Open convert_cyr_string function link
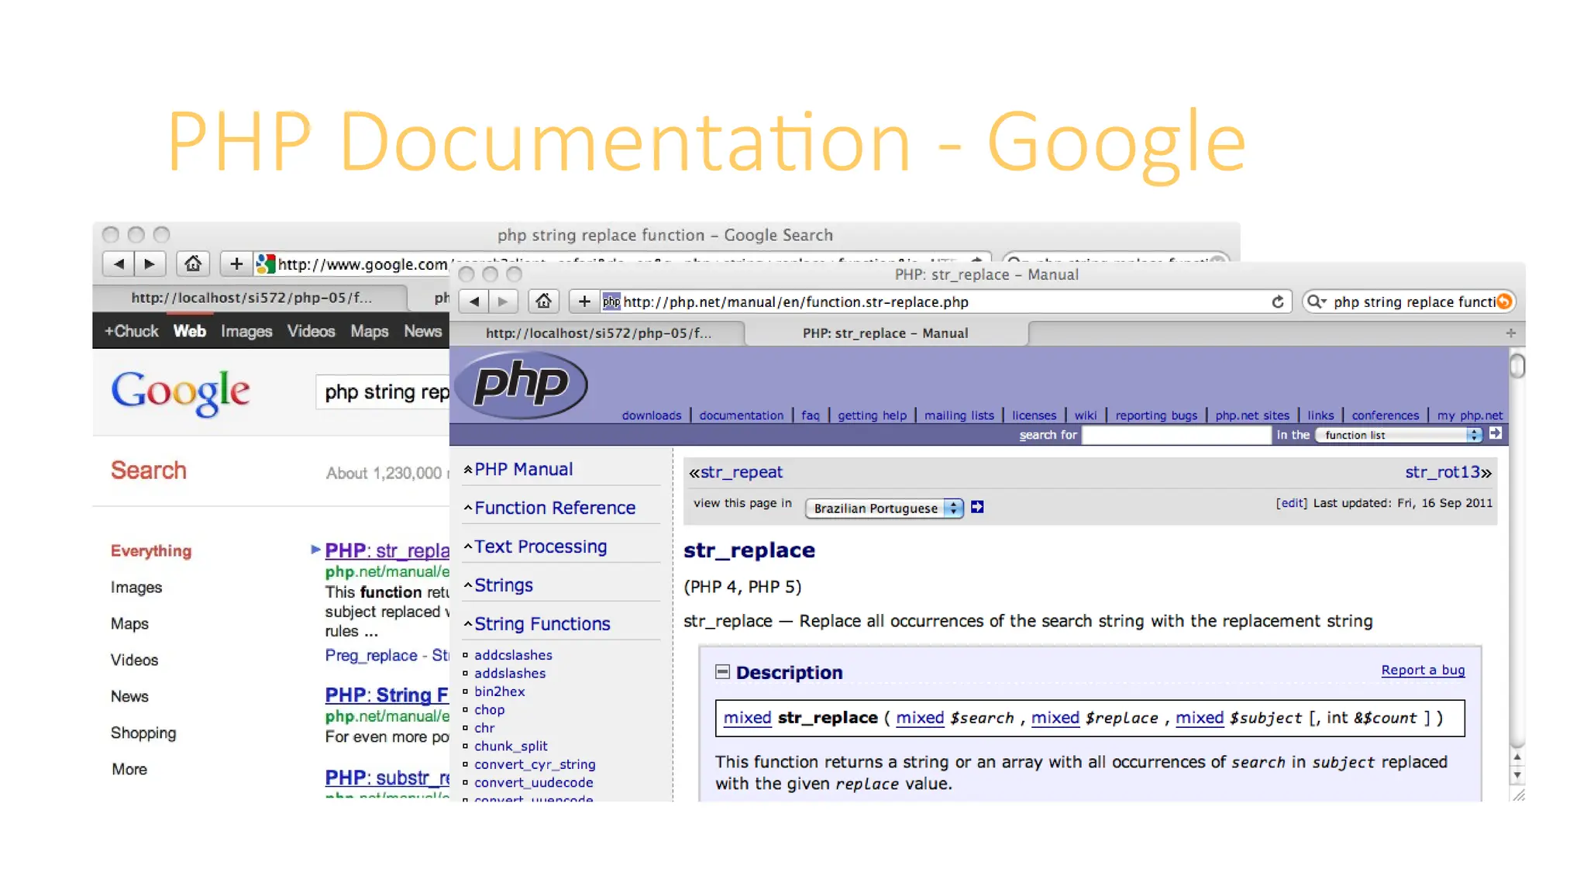Screen dimensions: 1587x893 (535, 764)
